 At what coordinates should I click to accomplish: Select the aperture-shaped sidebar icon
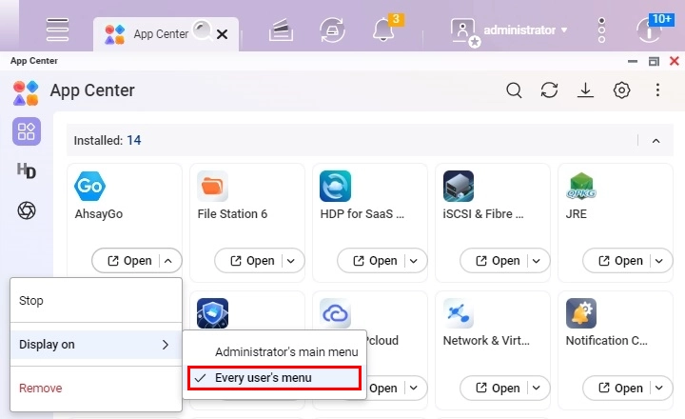27,210
